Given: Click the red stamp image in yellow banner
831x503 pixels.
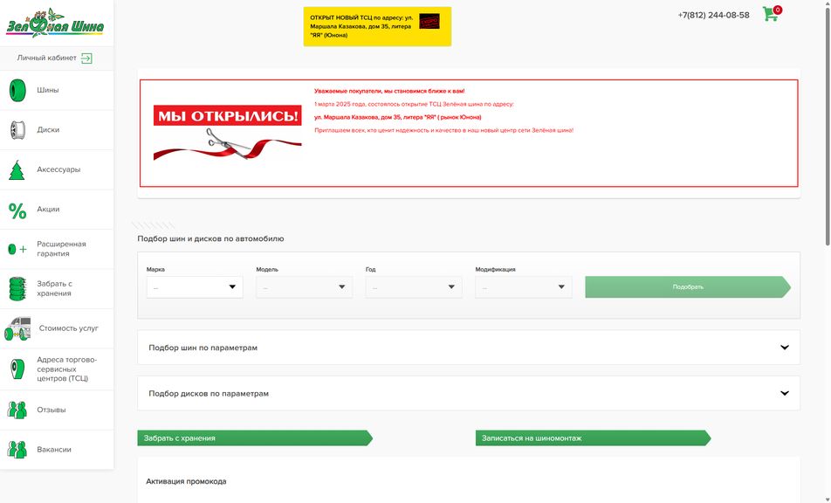Looking at the screenshot, I should [x=429, y=21].
